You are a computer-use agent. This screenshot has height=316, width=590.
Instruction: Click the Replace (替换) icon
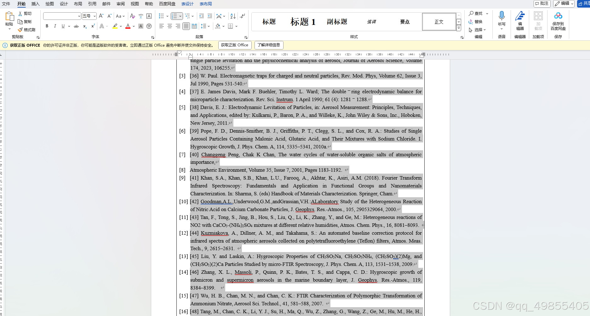(471, 22)
